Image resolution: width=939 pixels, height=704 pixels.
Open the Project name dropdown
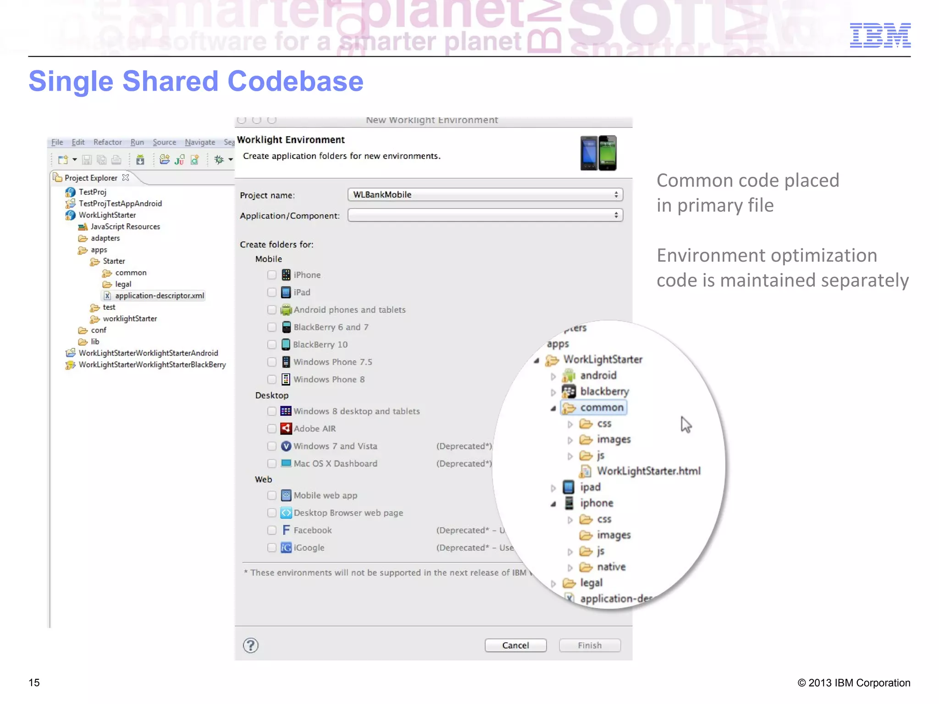click(x=485, y=194)
